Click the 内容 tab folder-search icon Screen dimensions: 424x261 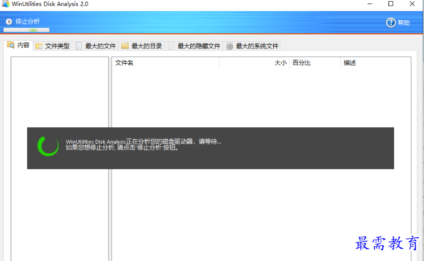tap(11, 45)
